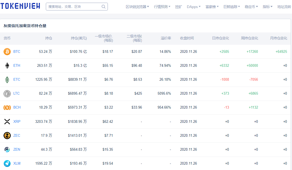Select the +50000 ETH weekly change
Image resolution: width=292 pixels, height=170 pixels.
click(x=252, y=65)
